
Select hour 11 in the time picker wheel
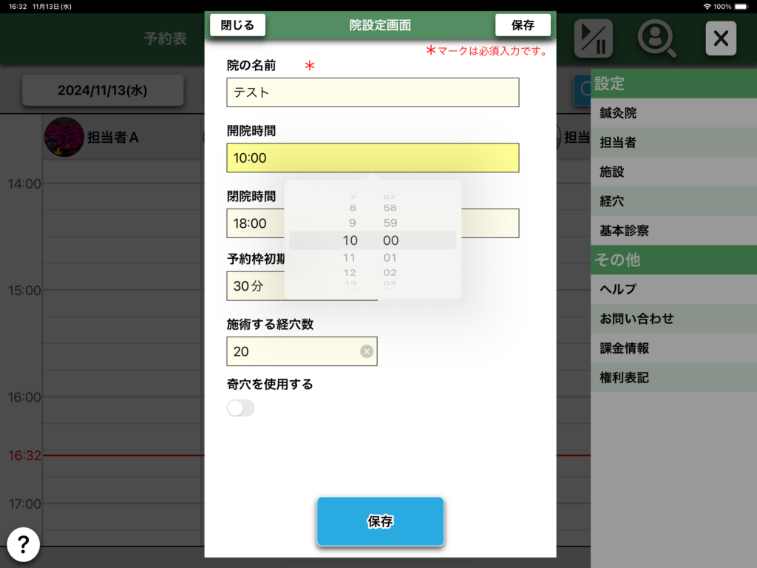click(x=350, y=258)
